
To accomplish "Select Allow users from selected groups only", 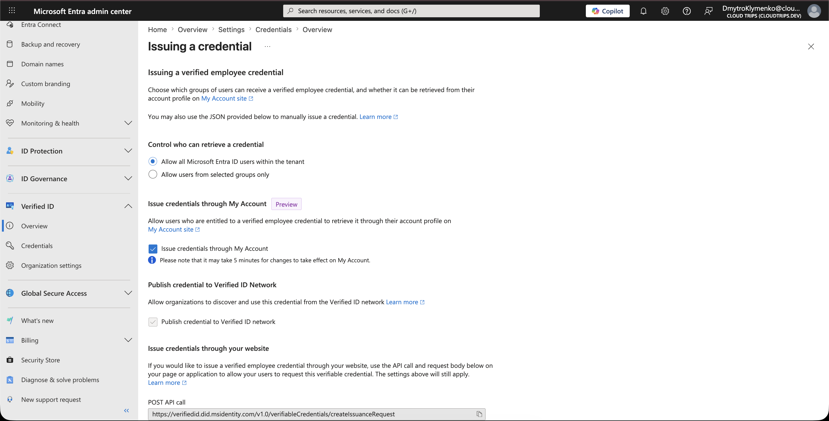I will point(153,174).
